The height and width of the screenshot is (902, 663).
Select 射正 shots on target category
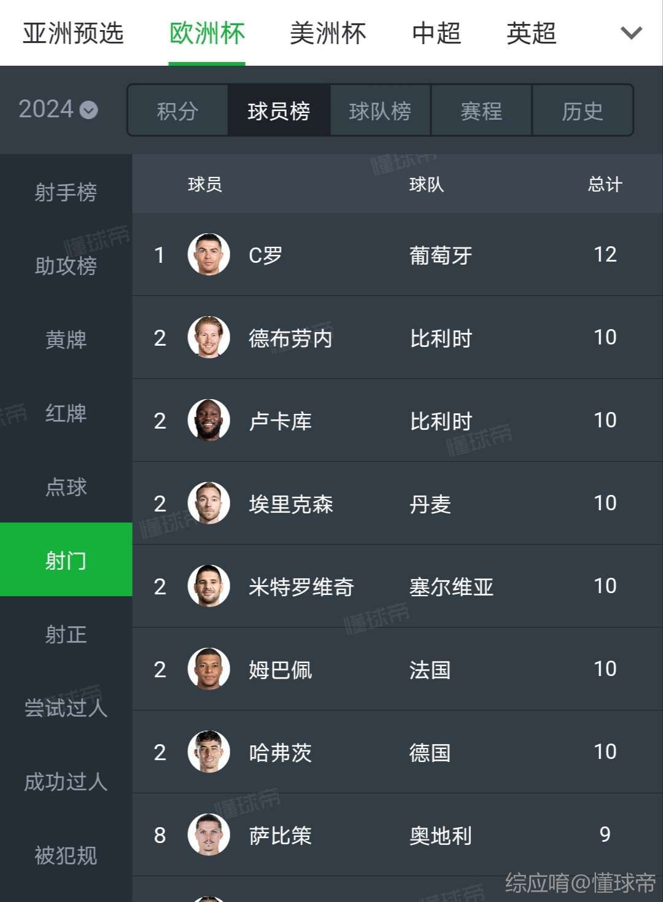click(66, 634)
